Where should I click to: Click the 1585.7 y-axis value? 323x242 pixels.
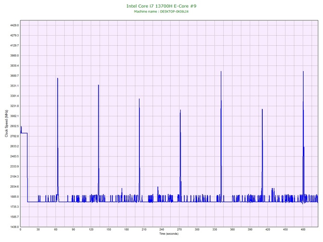click(x=14, y=217)
